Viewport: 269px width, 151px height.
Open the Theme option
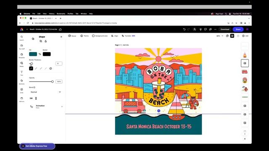click(x=84, y=36)
